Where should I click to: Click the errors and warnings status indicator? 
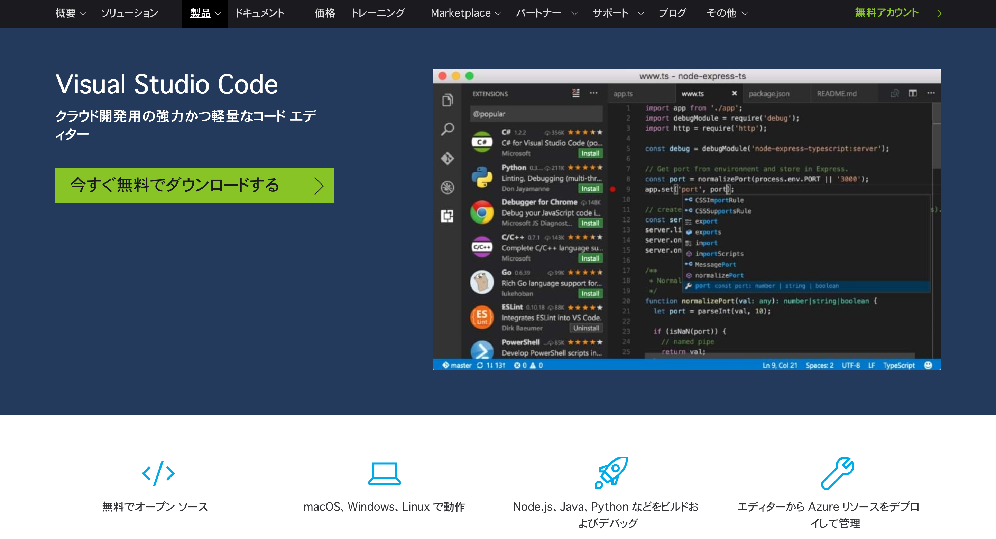coord(528,365)
